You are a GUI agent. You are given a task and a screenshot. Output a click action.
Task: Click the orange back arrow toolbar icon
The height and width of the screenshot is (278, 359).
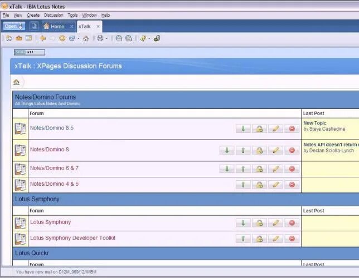point(43,38)
